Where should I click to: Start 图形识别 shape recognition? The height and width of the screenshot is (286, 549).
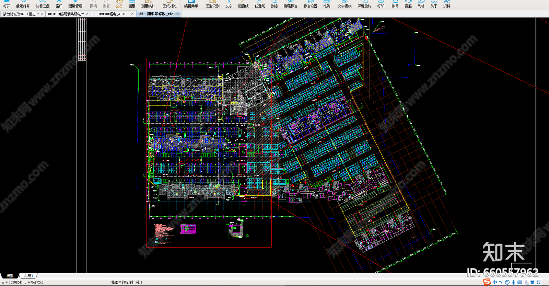212,4
